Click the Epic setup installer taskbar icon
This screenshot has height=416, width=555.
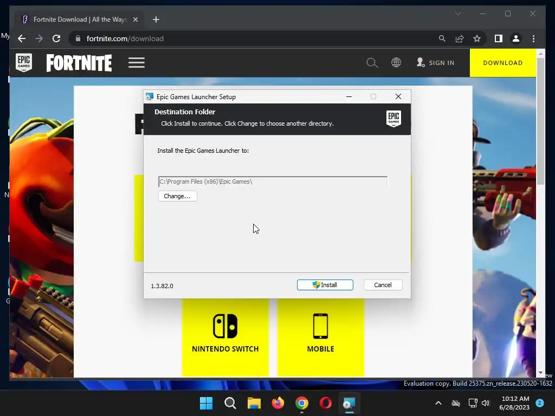click(349, 403)
